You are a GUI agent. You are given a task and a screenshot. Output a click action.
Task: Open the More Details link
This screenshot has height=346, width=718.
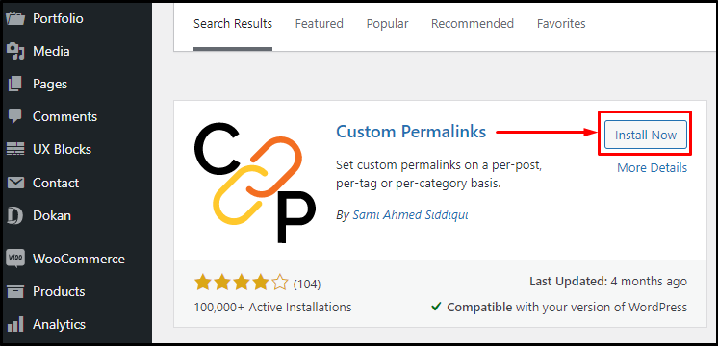click(x=652, y=168)
